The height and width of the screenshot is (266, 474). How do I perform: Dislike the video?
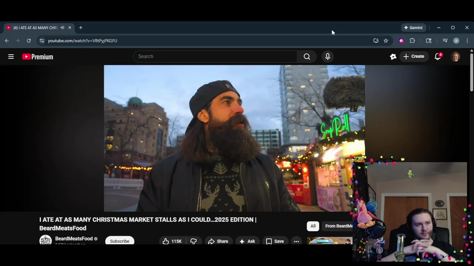[x=193, y=241]
